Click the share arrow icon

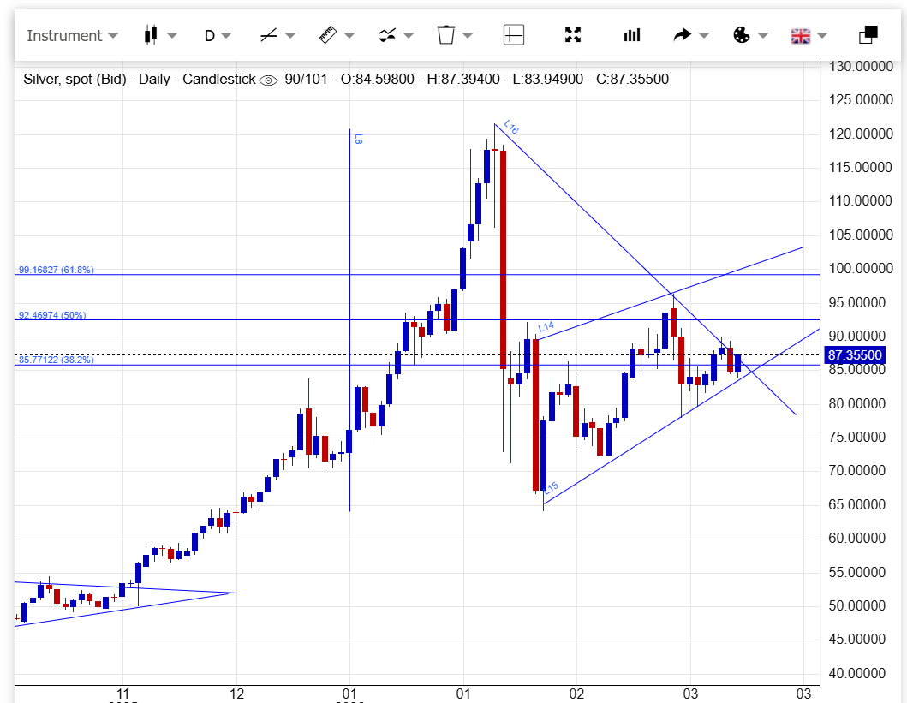683,35
